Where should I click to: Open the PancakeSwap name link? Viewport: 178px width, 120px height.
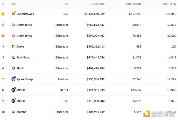(x=25, y=14)
